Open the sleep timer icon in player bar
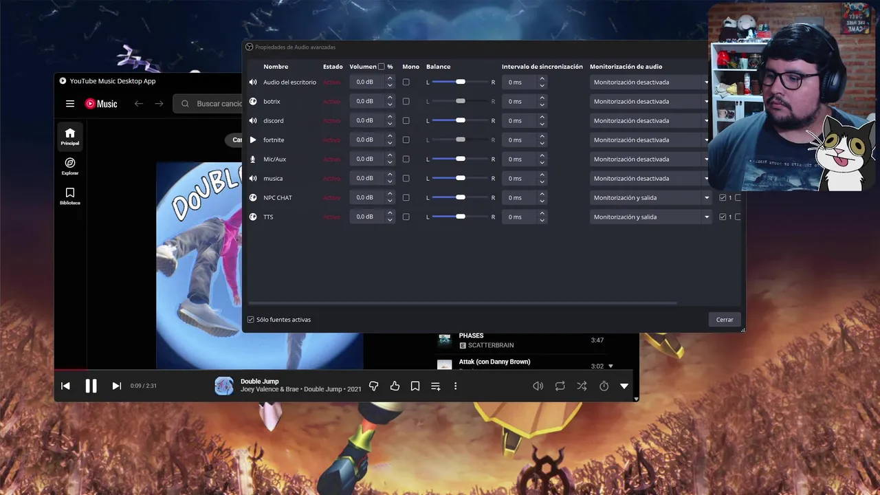The height and width of the screenshot is (495, 880). click(604, 386)
